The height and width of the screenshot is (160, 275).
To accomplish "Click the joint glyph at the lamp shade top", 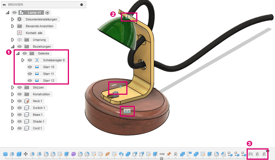I will [x=129, y=17].
